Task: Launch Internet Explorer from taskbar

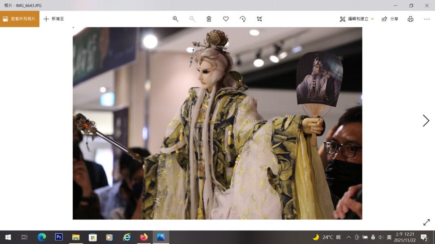Action: pyautogui.click(x=127, y=237)
